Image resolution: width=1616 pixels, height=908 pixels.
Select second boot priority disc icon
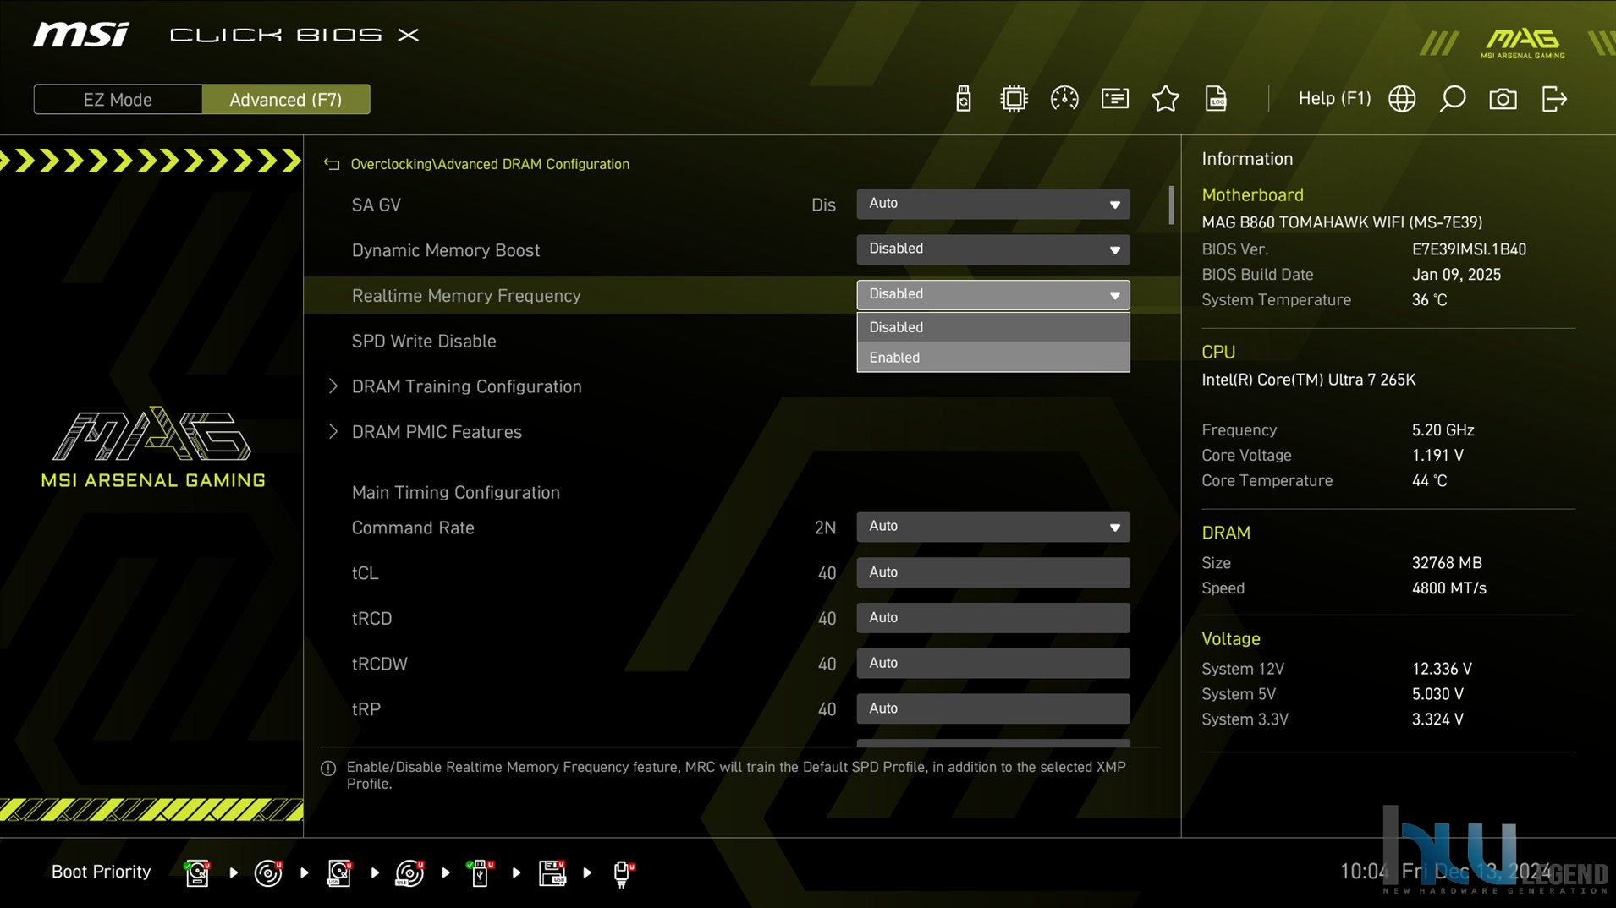pos(268,872)
